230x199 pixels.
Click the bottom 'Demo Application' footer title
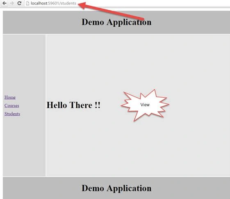click(x=116, y=188)
